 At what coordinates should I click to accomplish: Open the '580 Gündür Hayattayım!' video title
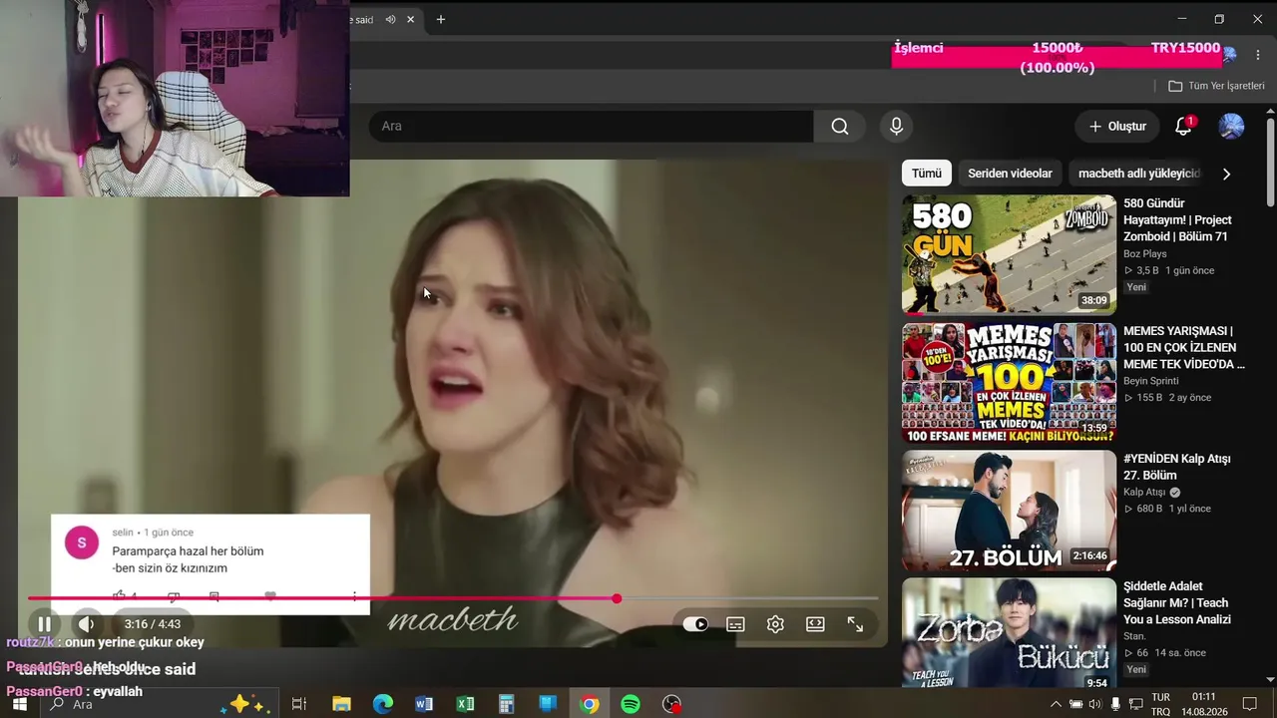[x=1177, y=220]
